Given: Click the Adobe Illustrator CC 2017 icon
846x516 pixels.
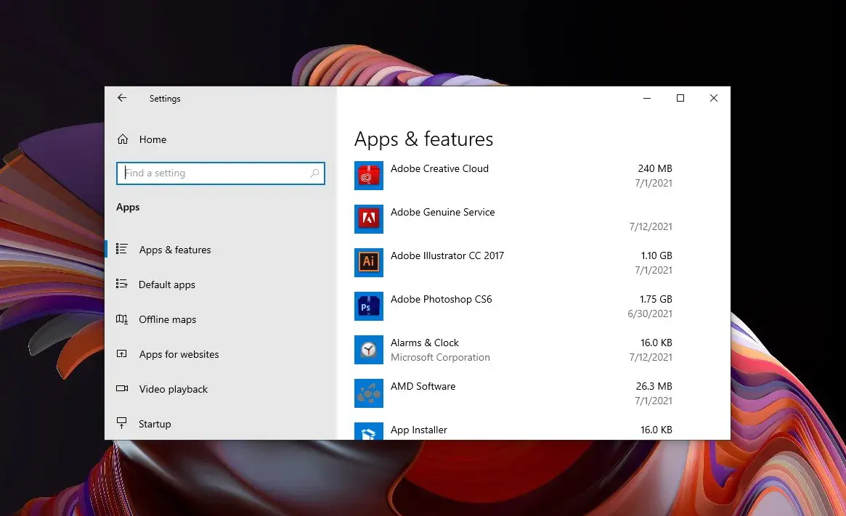Looking at the screenshot, I should click(x=368, y=263).
